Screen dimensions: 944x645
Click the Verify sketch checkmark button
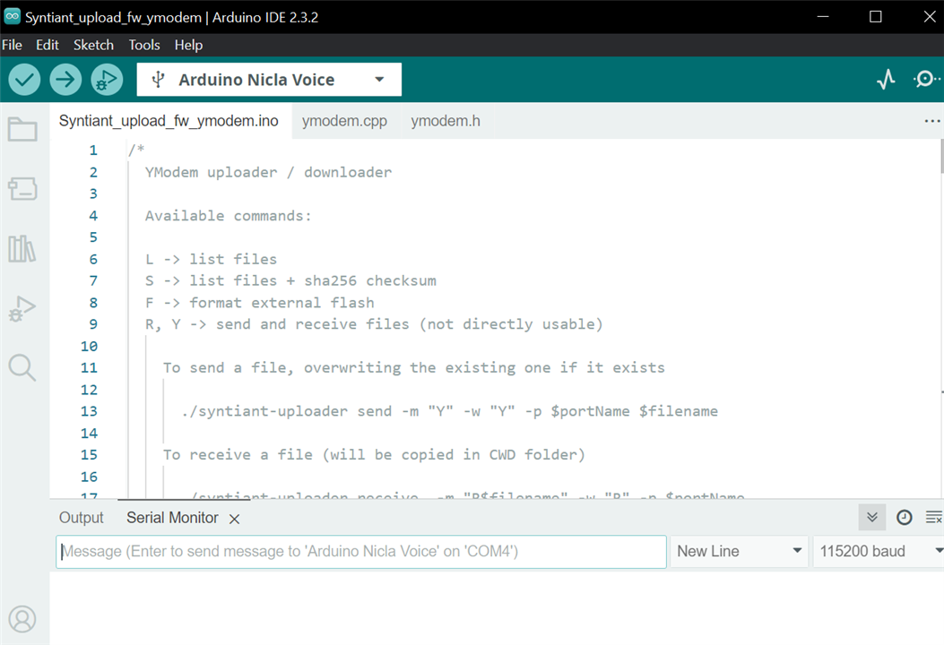(x=24, y=80)
